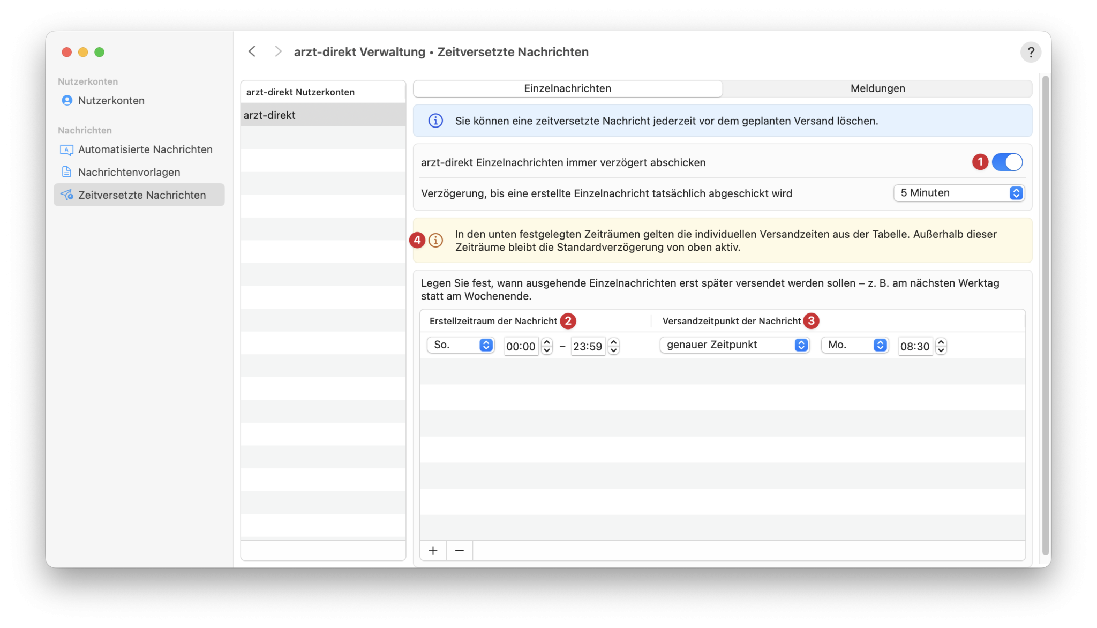
Task: Click the stepper next to the 08:30 send time
Action: [x=941, y=346]
